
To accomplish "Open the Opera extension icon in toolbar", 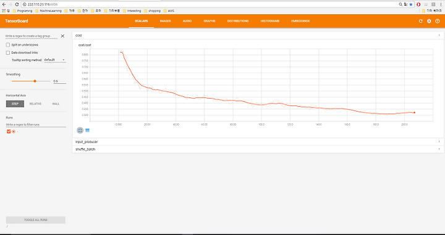I will 418,4.
